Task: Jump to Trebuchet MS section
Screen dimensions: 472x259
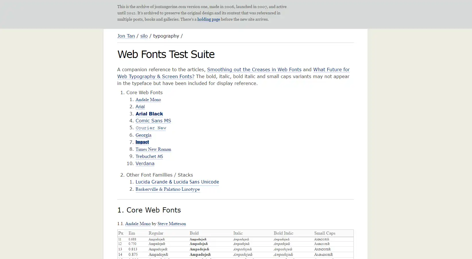Action: (x=149, y=156)
